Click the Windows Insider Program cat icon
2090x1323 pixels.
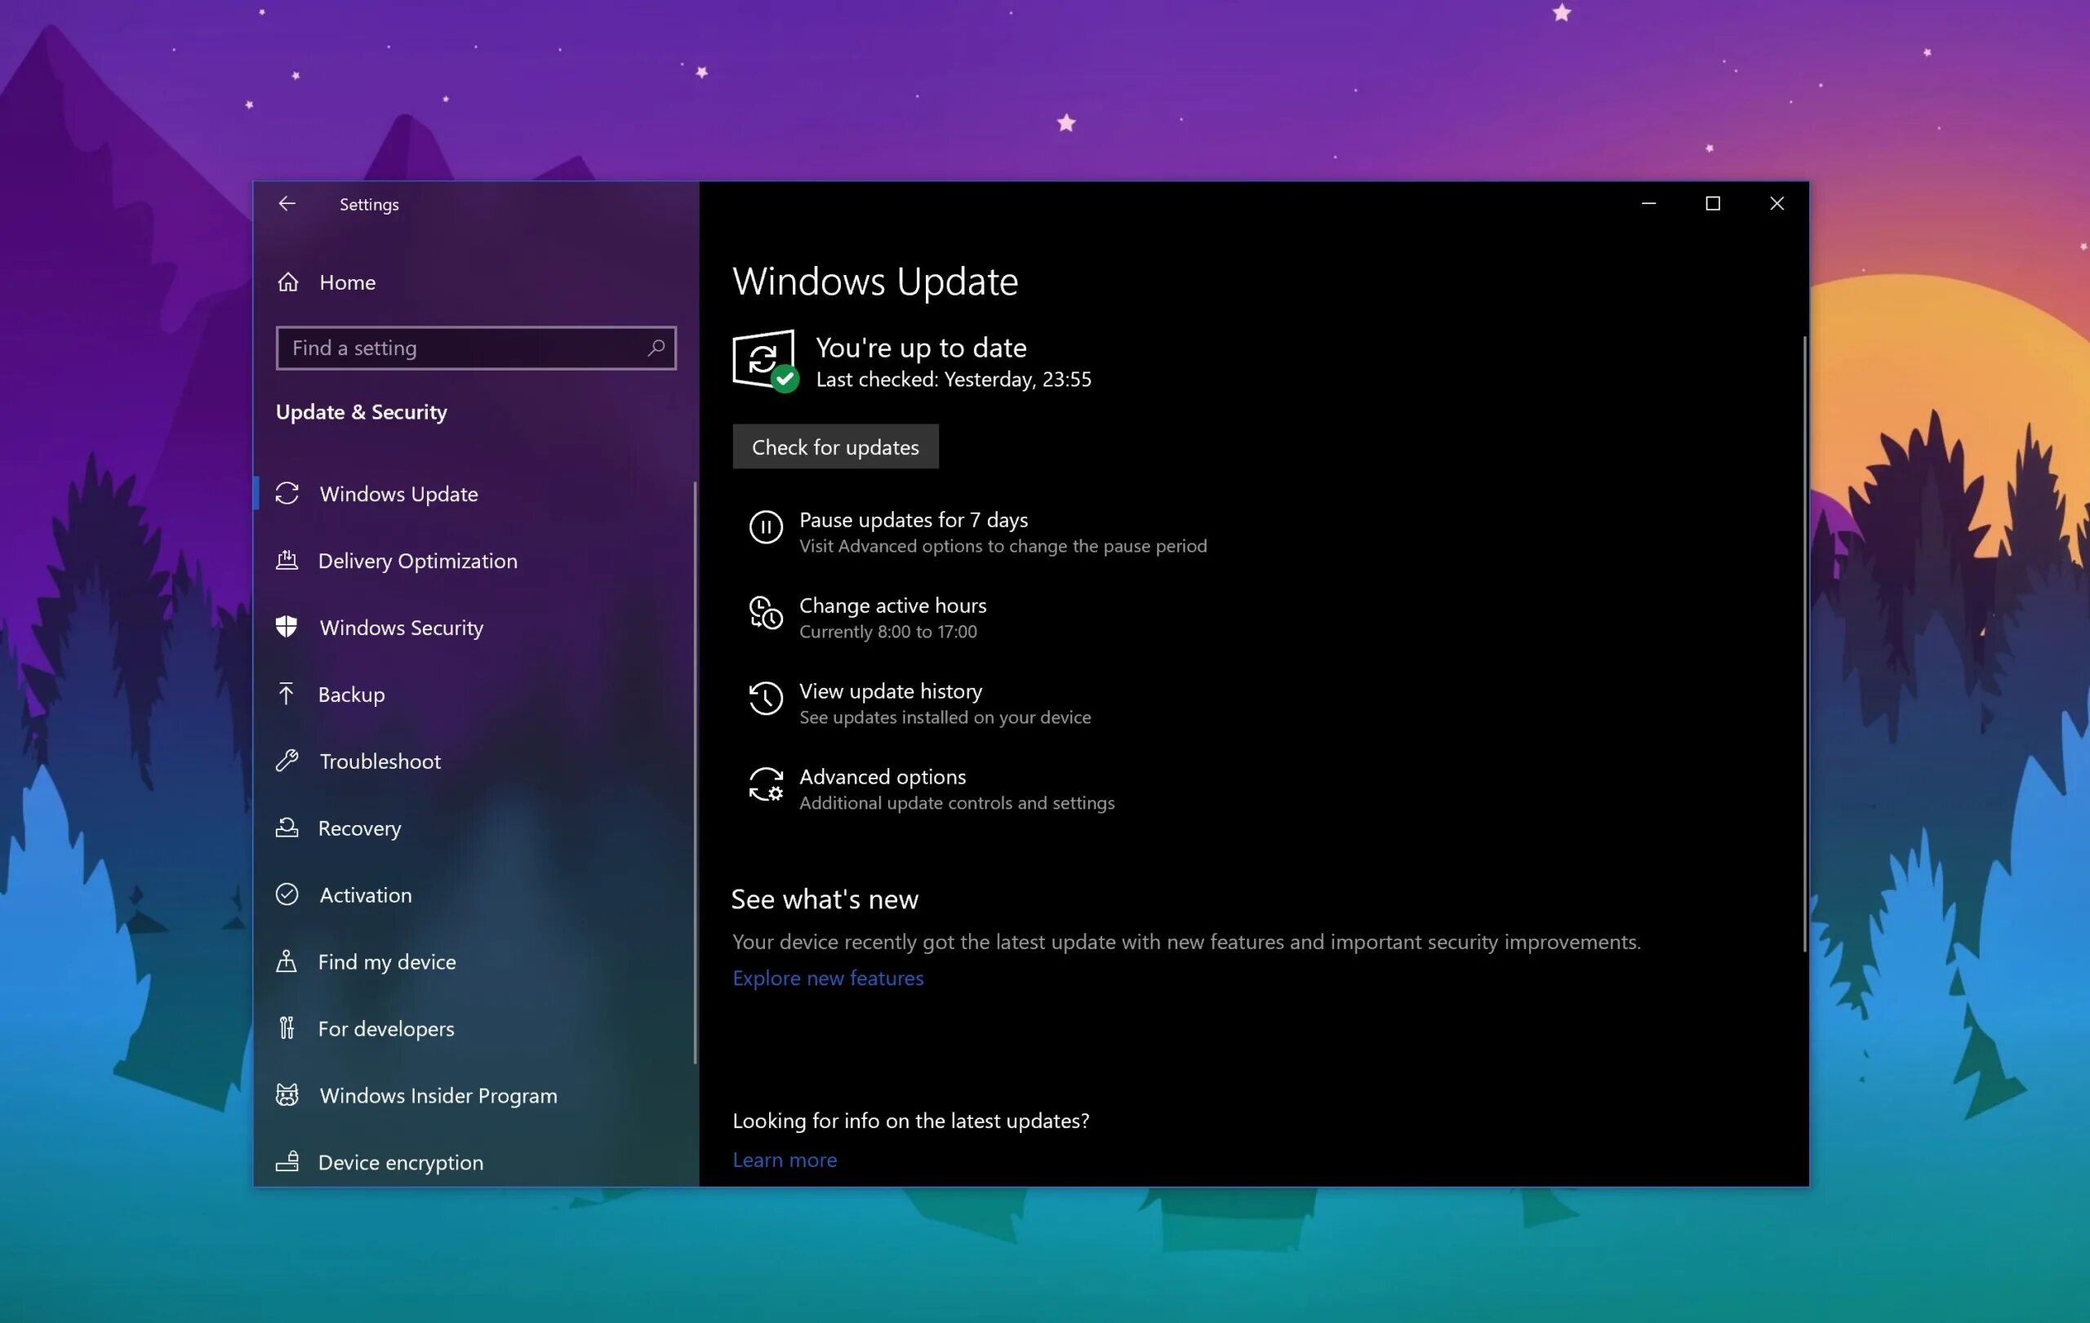pos(287,1094)
